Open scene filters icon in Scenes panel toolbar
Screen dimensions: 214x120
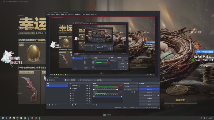52,105
